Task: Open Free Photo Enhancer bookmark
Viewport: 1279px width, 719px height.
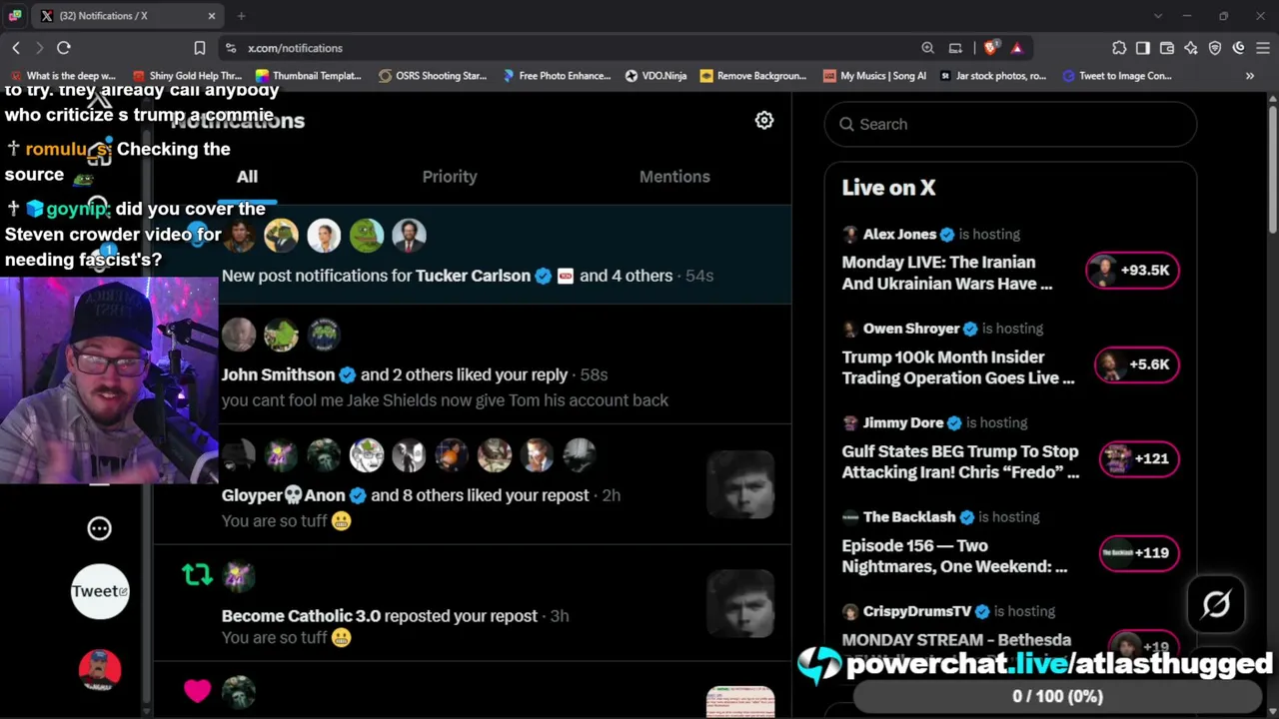Action: (x=557, y=76)
